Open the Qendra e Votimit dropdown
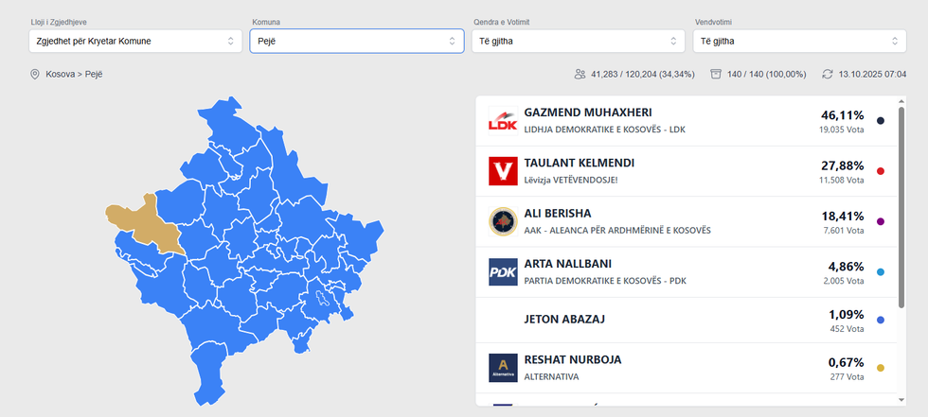This screenshot has height=417, width=928. [x=578, y=42]
